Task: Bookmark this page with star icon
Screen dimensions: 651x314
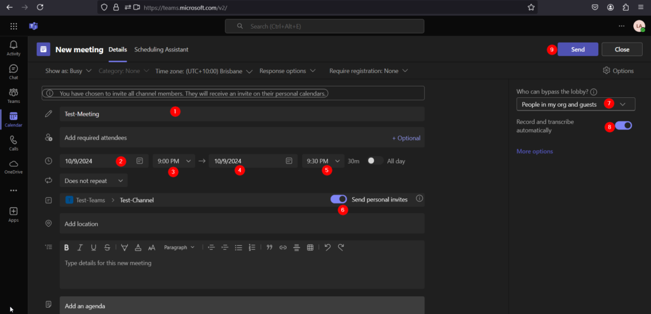Action: tap(531, 7)
